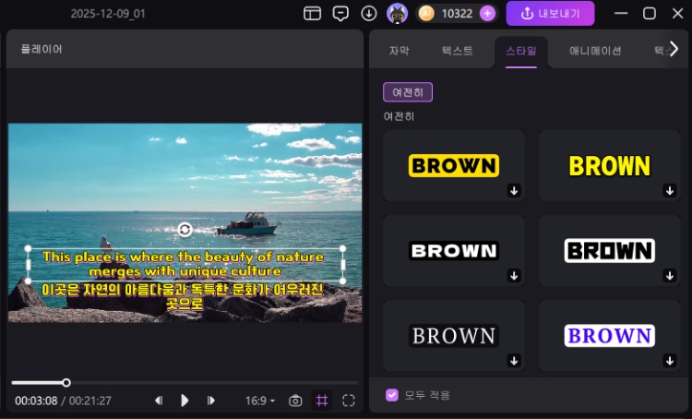Select the purple serif BROWN style thumbnail
692x419 pixels.
click(x=609, y=335)
